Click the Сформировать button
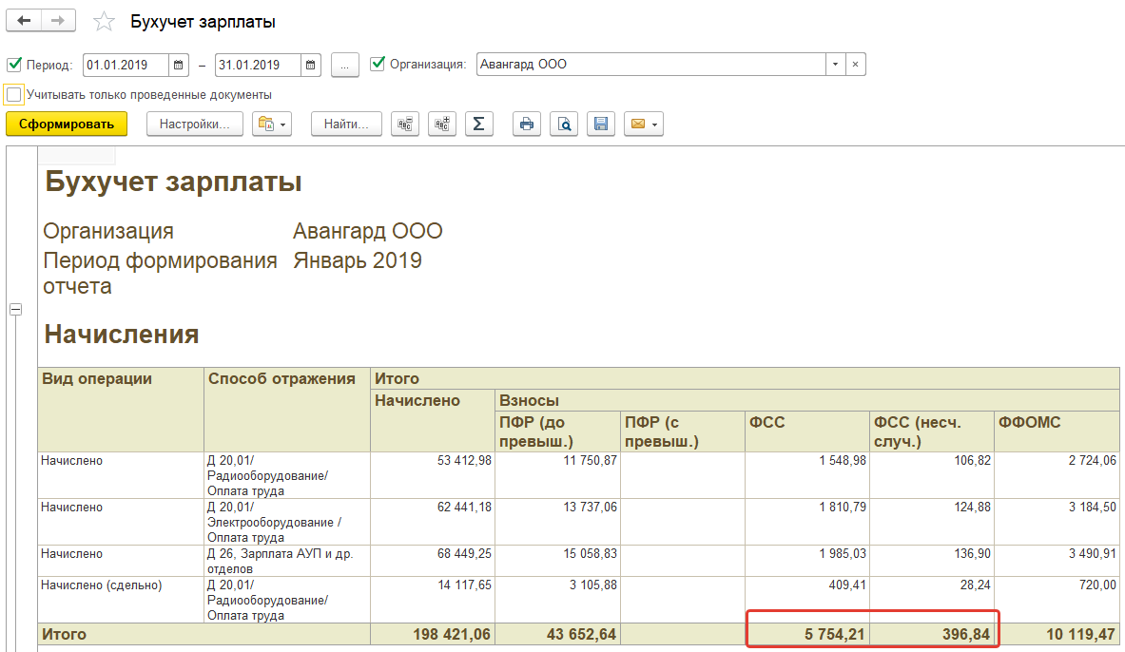1125x652 pixels. (x=66, y=125)
